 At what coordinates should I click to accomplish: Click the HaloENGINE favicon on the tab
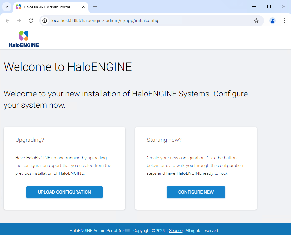pyautogui.click(x=18, y=7)
